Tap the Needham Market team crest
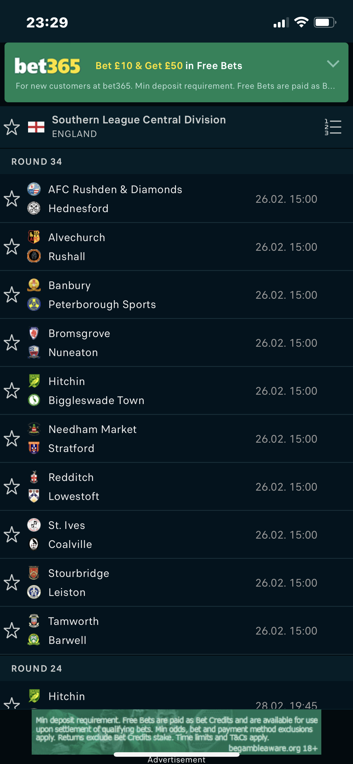This screenshot has width=353, height=764. tap(34, 429)
